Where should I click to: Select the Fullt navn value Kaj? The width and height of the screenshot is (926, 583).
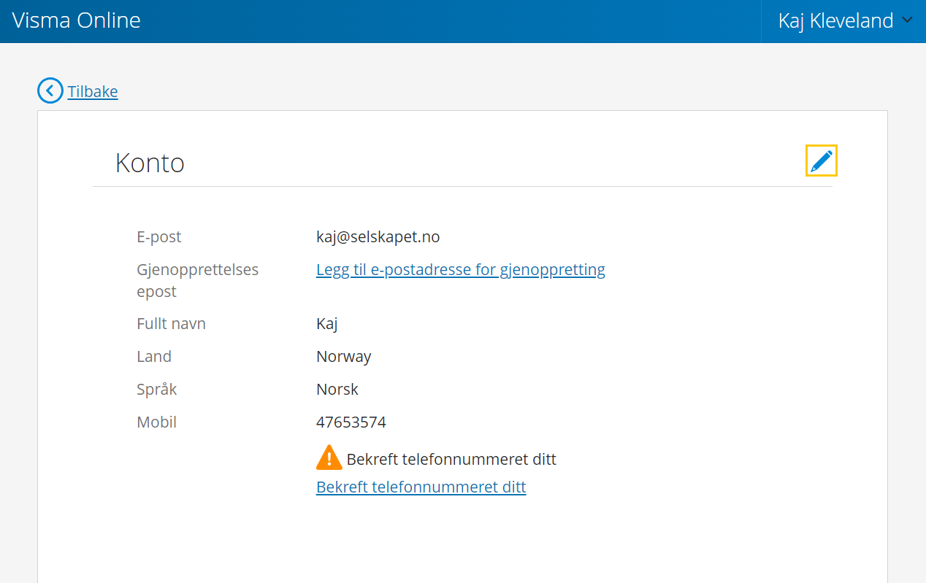coord(326,323)
